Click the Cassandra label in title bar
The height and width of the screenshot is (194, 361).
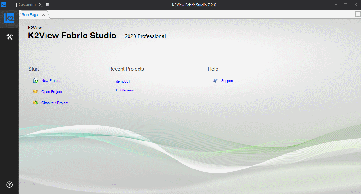[27, 5]
